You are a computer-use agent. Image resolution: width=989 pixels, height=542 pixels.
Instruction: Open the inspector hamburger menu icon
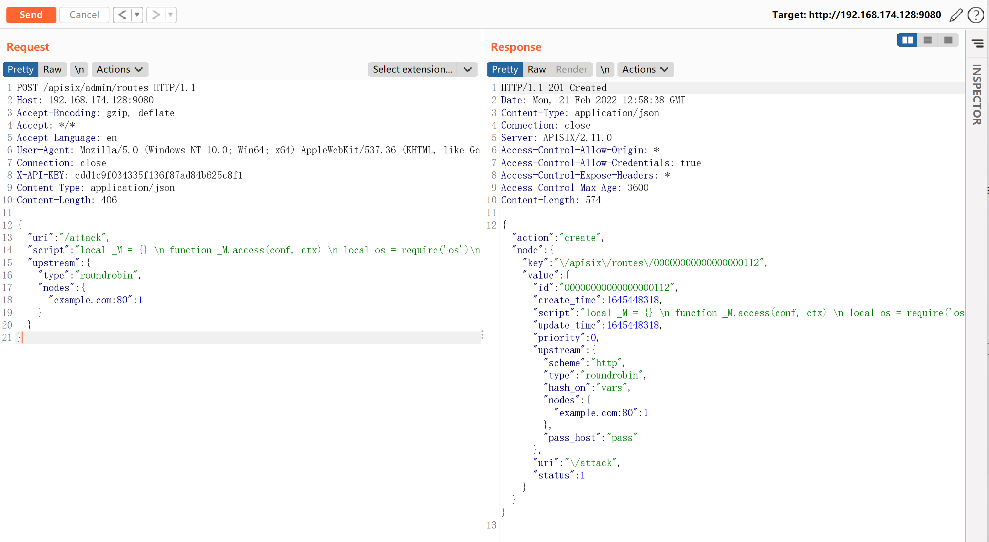[x=977, y=42]
